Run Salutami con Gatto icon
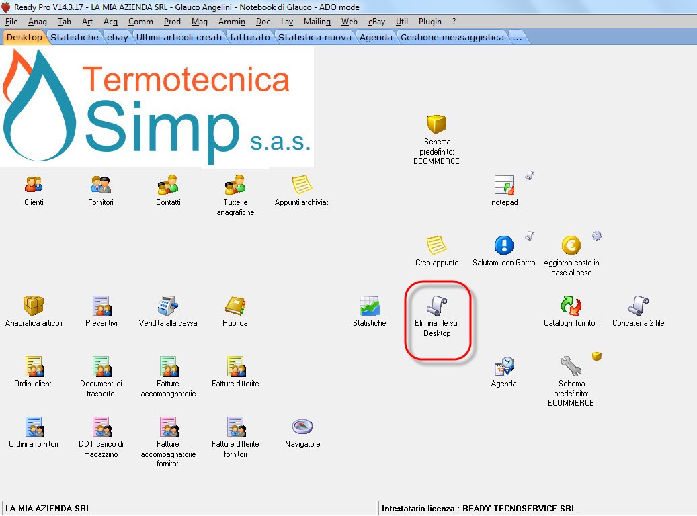 point(504,245)
